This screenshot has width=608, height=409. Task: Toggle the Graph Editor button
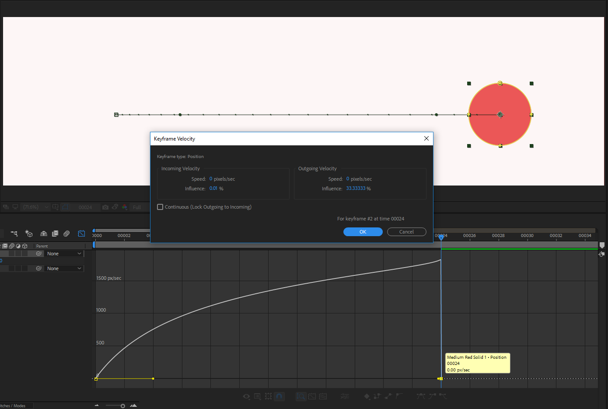[x=81, y=234]
